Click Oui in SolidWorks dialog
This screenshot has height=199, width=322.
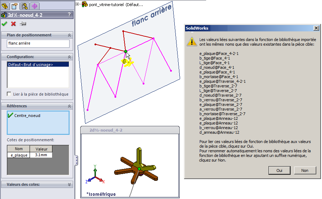279,170
